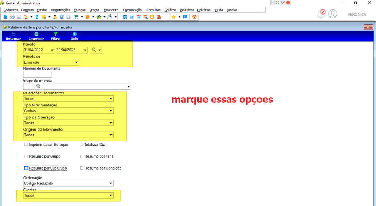This screenshot has width=376, height=206.
Task: Open the Consultas menu
Action: (x=153, y=10)
